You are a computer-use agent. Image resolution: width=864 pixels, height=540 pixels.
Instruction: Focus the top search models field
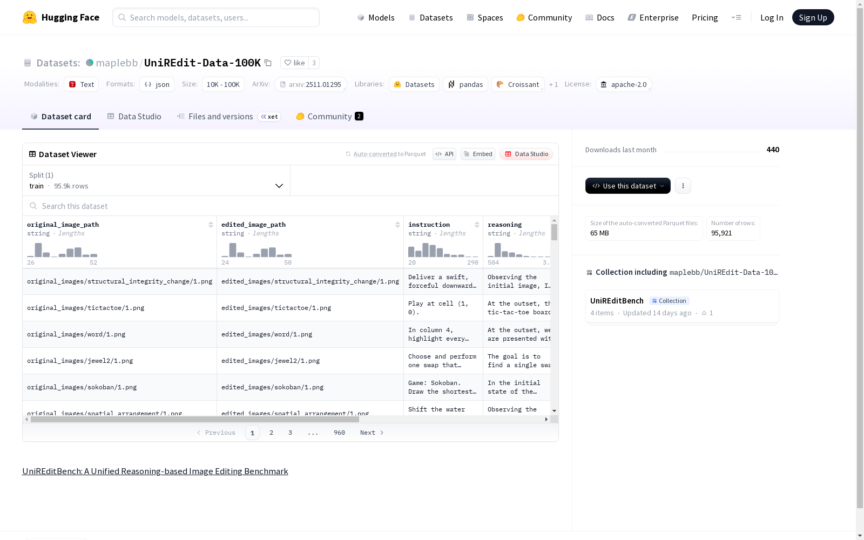pyautogui.click(x=216, y=17)
